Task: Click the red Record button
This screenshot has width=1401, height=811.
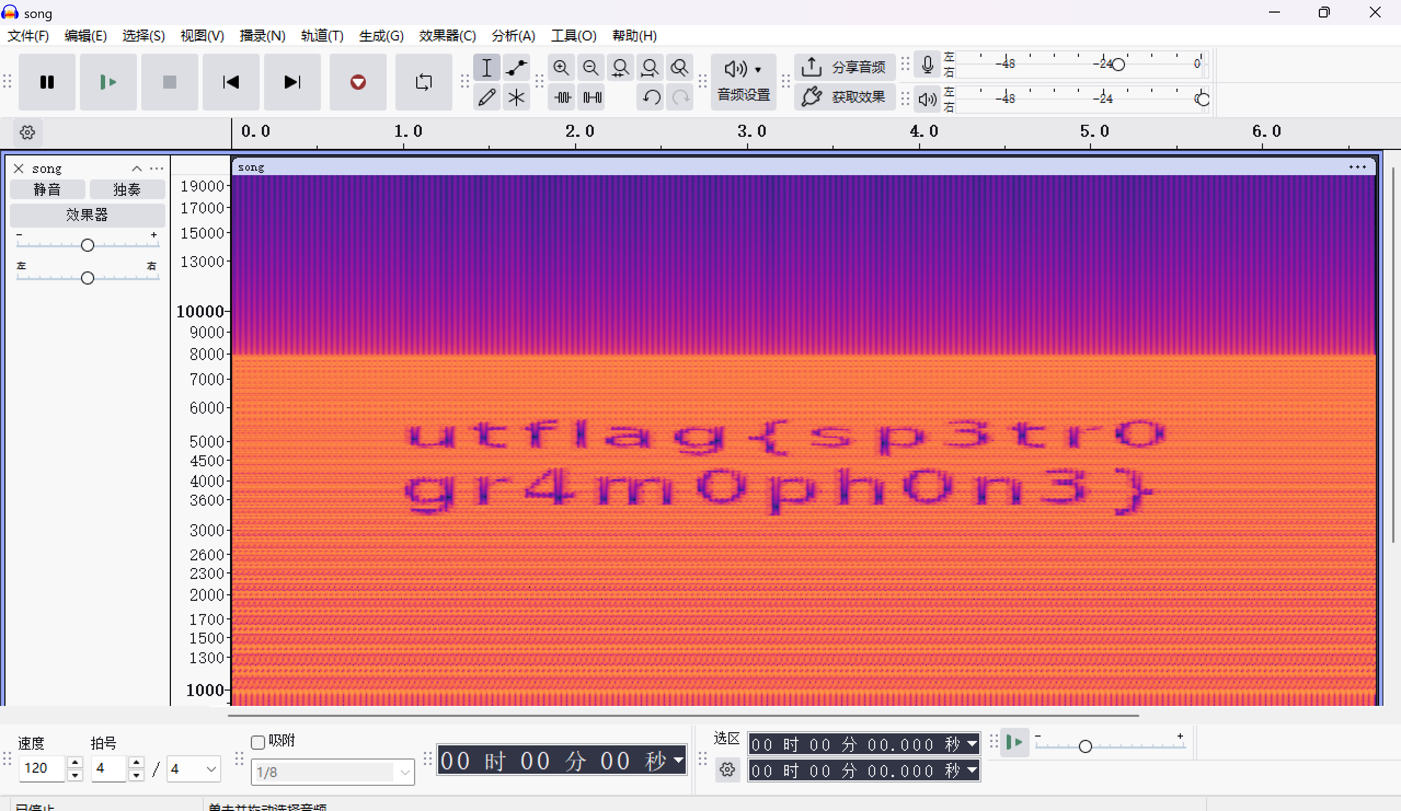Action: point(358,82)
